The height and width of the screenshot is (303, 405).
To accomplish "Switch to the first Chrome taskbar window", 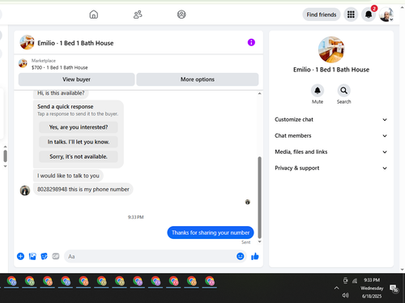I will tap(11, 281).
